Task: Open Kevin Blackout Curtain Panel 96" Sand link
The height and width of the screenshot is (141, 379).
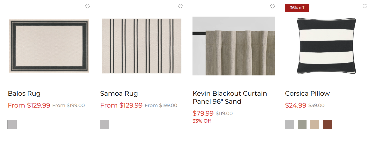Action: coord(230,97)
